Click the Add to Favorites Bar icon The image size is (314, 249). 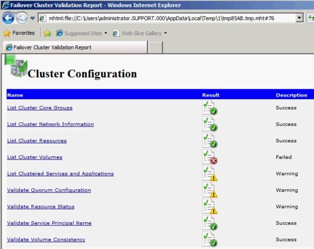[x=47, y=33]
